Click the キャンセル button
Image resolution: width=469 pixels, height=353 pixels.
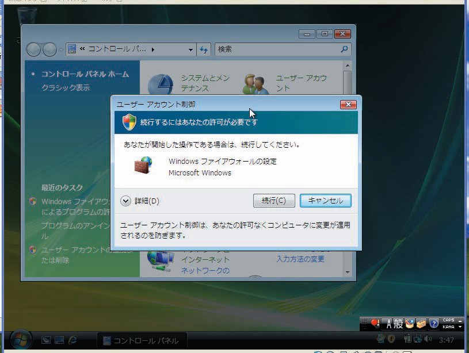tap(326, 201)
